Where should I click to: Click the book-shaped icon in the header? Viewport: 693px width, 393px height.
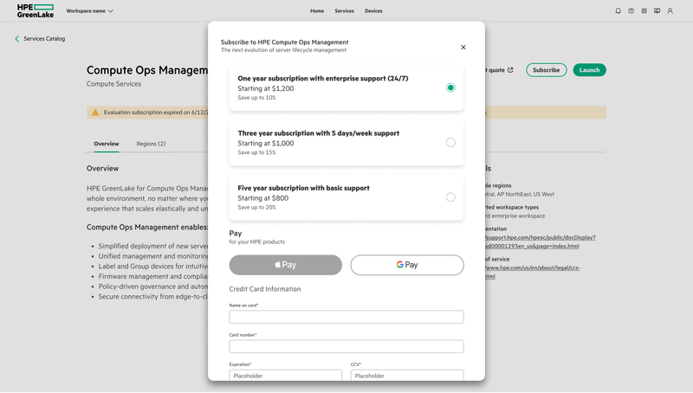(657, 10)
